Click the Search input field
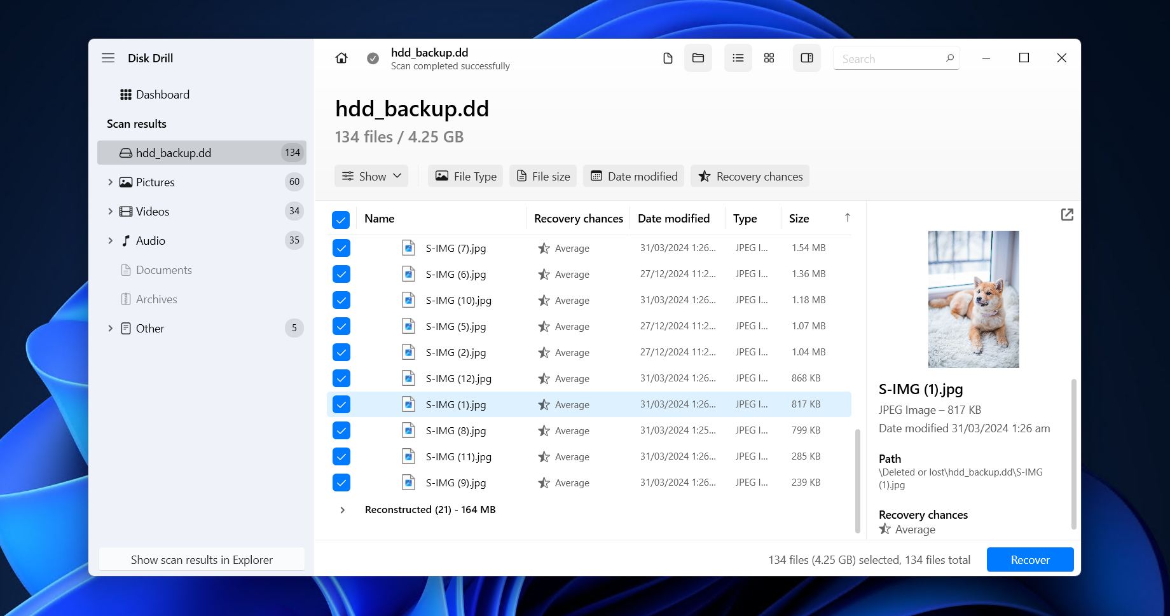1170x616 pixels. (890, 58)
